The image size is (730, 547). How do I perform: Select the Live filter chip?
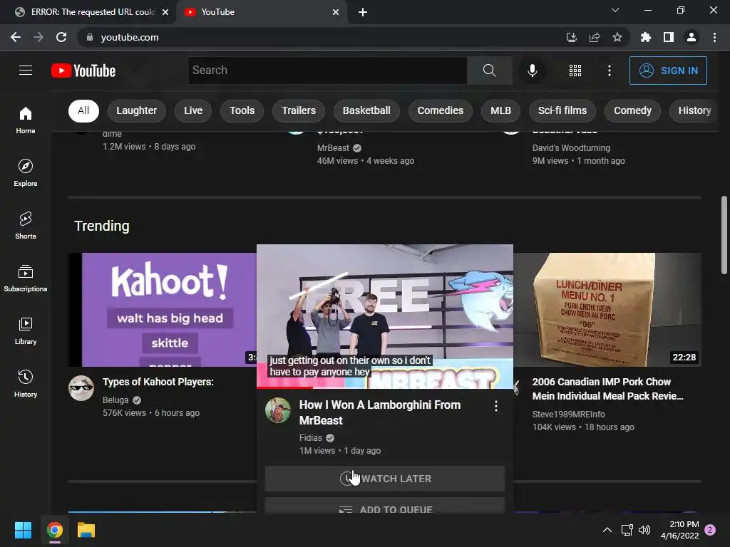click(x=193, y=110)
